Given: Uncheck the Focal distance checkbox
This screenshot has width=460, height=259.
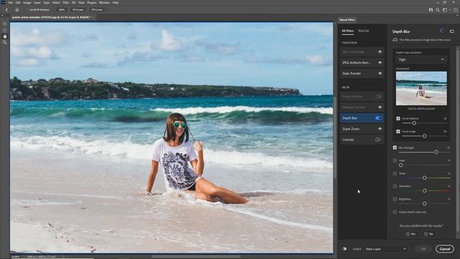Looking at the screenshot, I should 398,119.
